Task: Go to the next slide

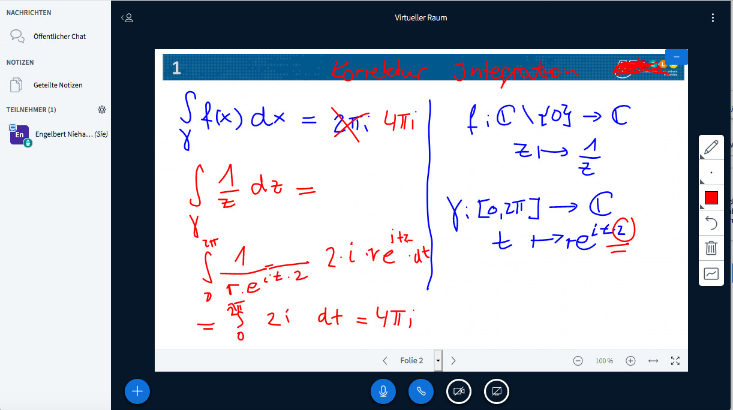Action: tap(453, 360)
